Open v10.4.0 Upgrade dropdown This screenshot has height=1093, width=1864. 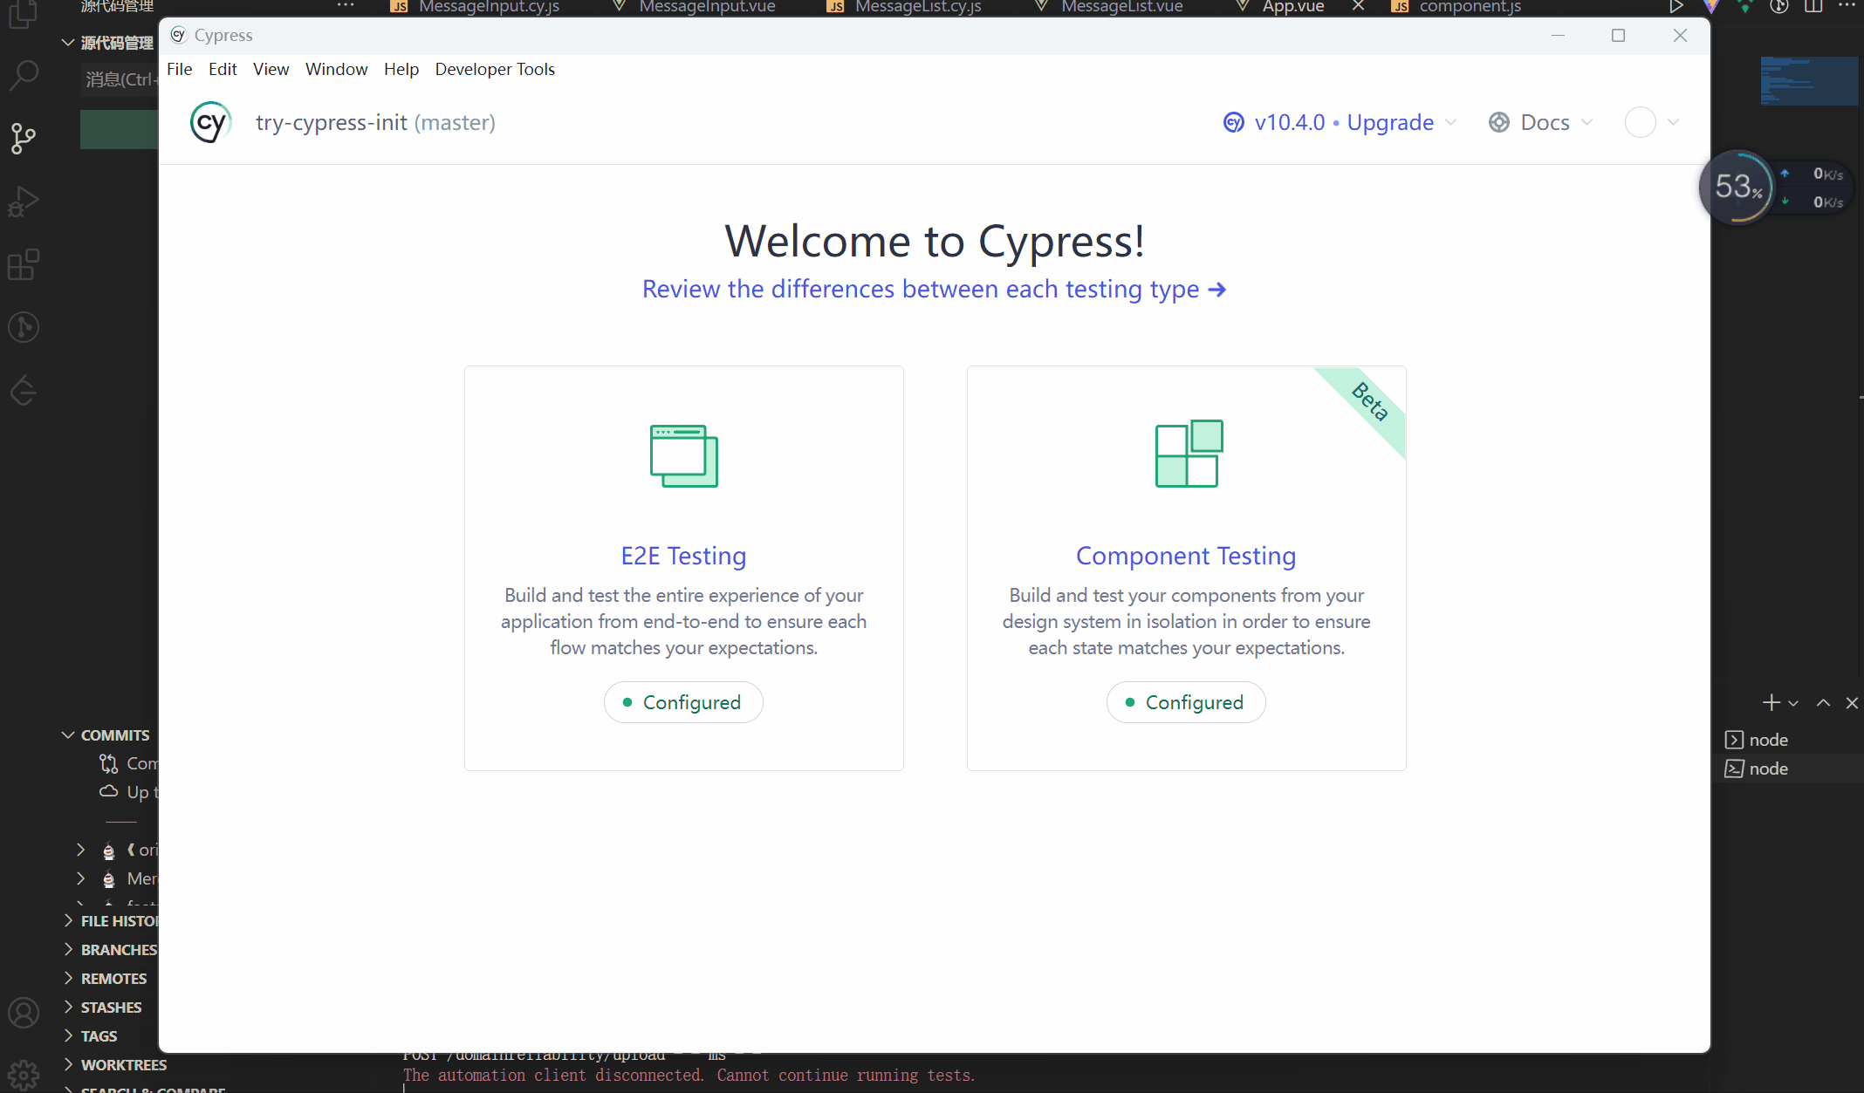pos(1340,122)
